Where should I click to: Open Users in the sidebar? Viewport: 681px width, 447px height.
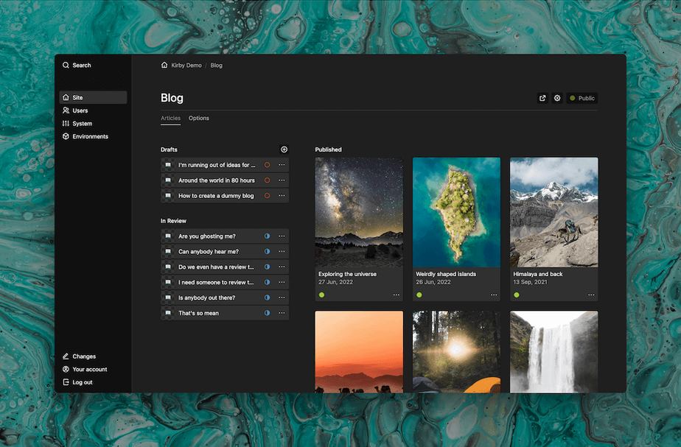coord(80,110)
